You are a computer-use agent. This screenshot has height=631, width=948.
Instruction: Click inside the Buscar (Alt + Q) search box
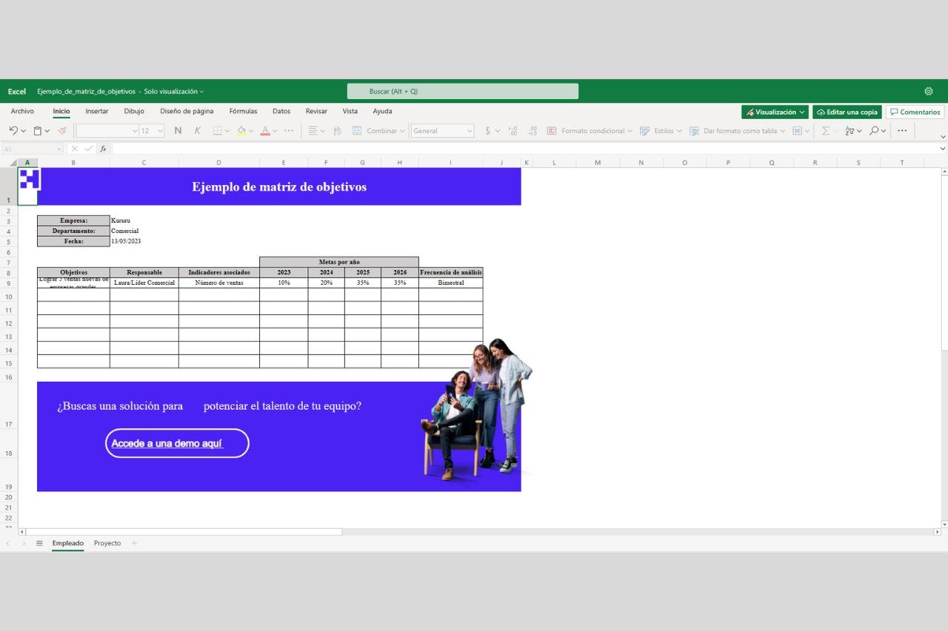[462, 90]
